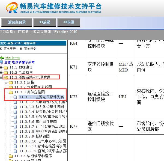Screen dimensions: 164x161
Task: Click the 11.3.3.1 page document icon
Action: 15,97
